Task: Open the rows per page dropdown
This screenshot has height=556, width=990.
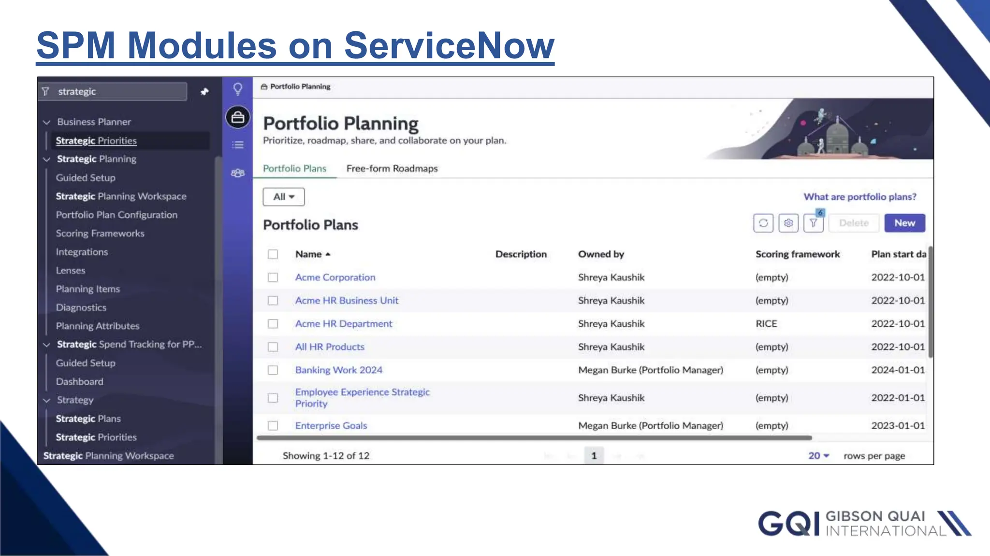Action: tap(819, 456)
